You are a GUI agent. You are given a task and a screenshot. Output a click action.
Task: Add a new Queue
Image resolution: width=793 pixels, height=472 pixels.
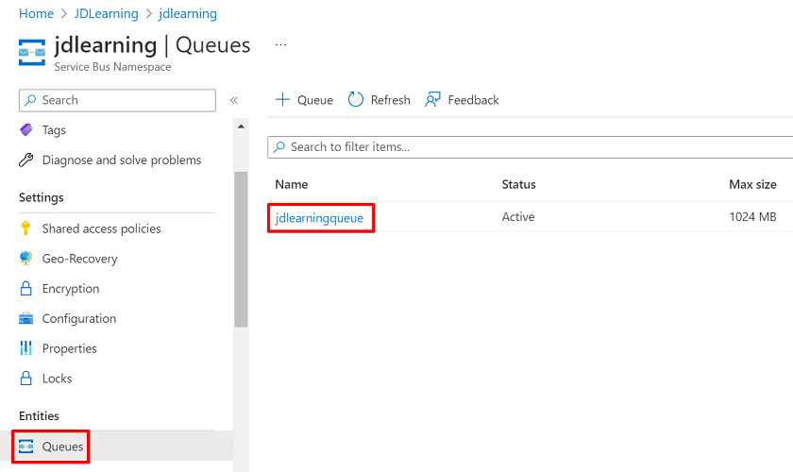[x=304, y=100]
